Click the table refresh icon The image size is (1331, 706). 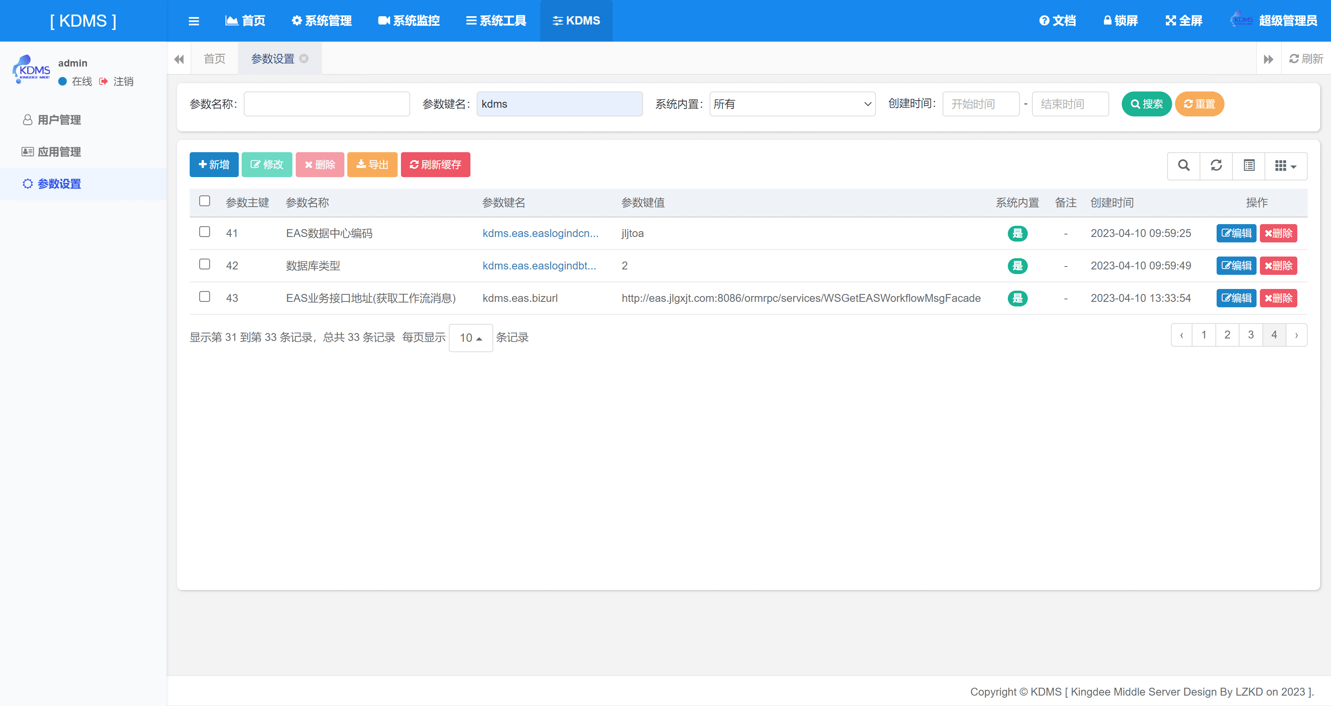point(1216,165)
